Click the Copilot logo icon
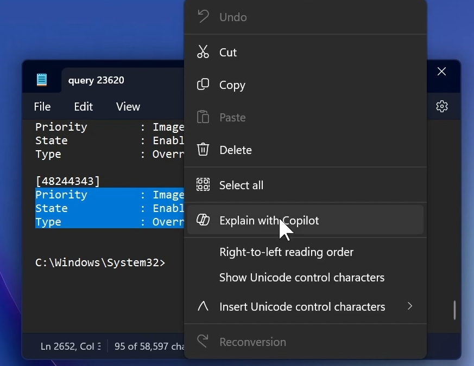 (203, 220)
